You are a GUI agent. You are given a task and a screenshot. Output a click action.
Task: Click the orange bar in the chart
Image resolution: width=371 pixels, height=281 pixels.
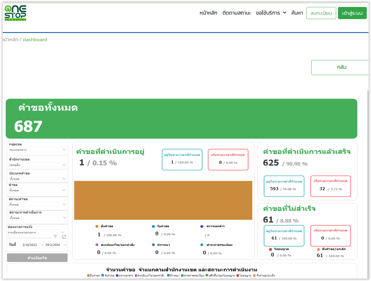coord(163,200)
